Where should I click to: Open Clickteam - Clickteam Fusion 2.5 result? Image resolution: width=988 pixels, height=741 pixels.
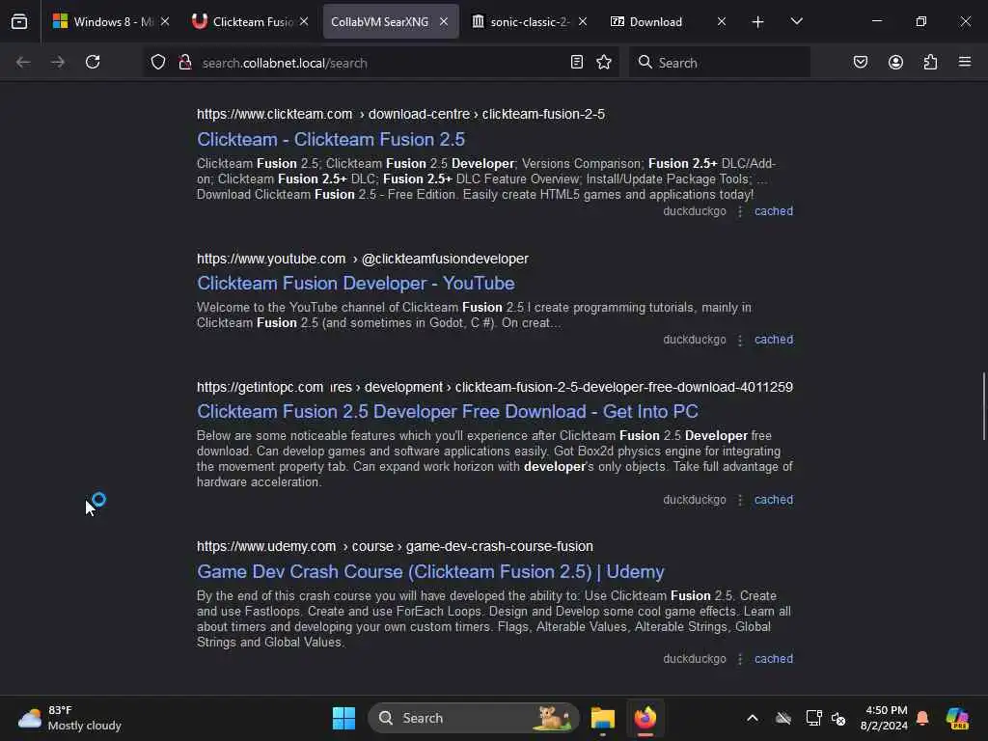331,139
